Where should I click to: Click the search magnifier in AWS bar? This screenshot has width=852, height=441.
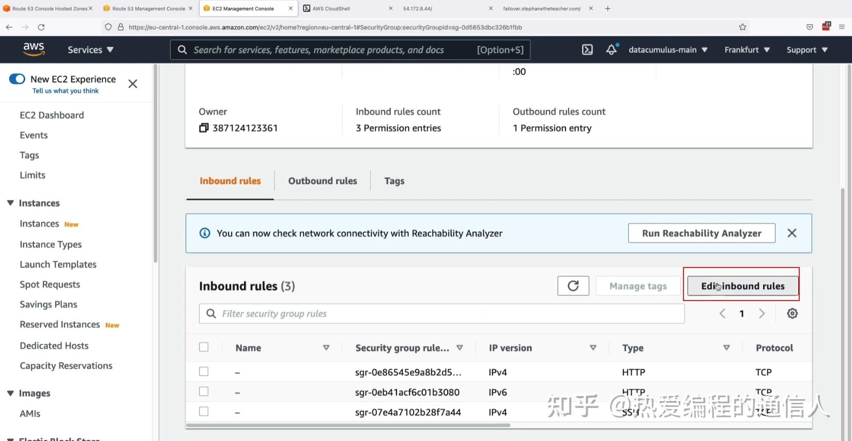(182, 50)
